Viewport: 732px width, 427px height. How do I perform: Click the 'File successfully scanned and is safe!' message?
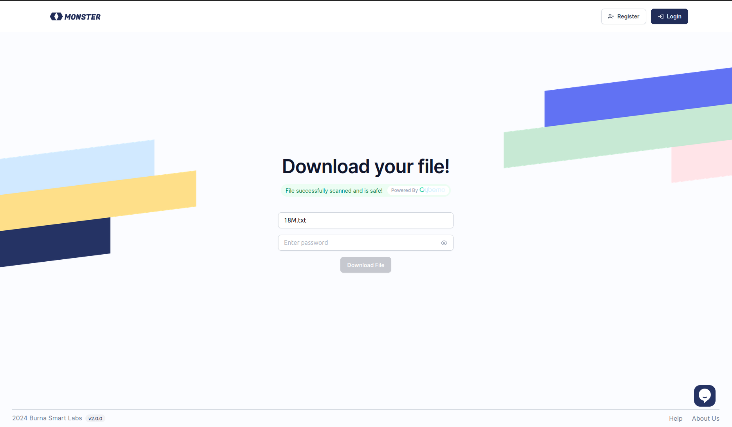click(334, 191)
